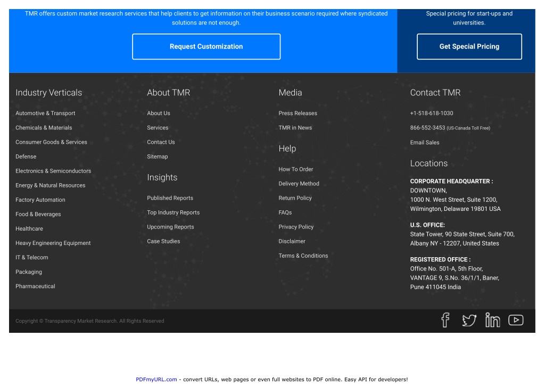Click the copyright Transparency Market Research text
545x385 pixels.
coord(89,321)
